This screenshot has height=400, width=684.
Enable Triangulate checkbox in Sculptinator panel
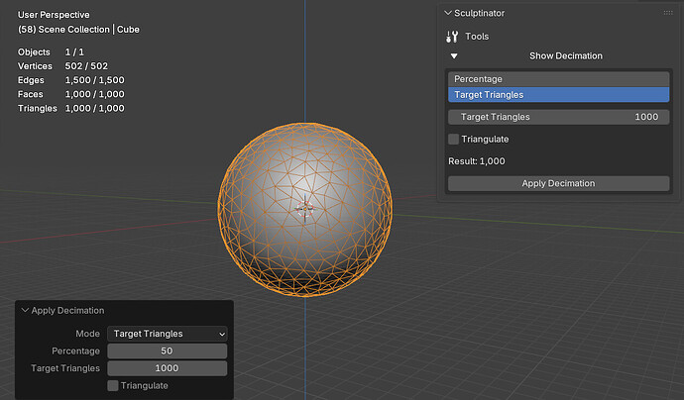[x=454, y=139]
